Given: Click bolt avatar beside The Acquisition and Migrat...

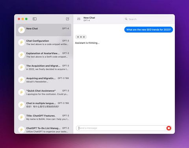Looking at the screenshot, I should pos(21,67).
